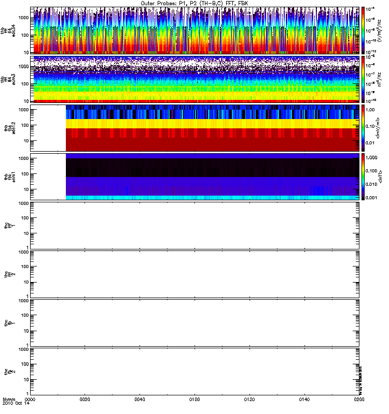Click the 0000 time axis label
This screenshot has height=414, width=389.
coord(30,399)
